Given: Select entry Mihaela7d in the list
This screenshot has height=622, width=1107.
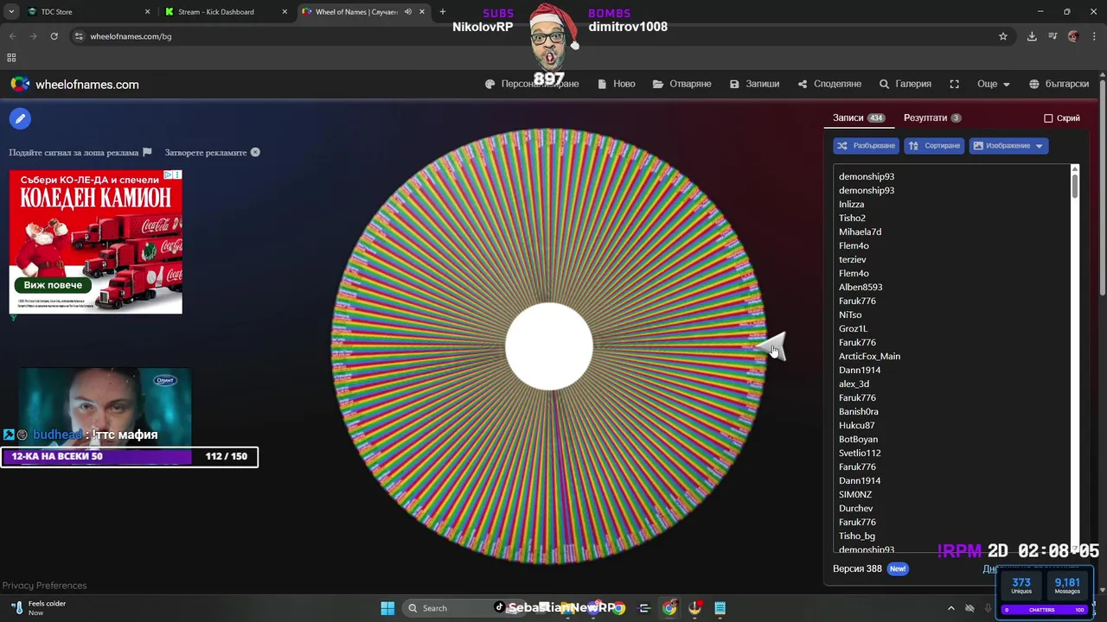Looking at the screenshot, I should point(860,232).
